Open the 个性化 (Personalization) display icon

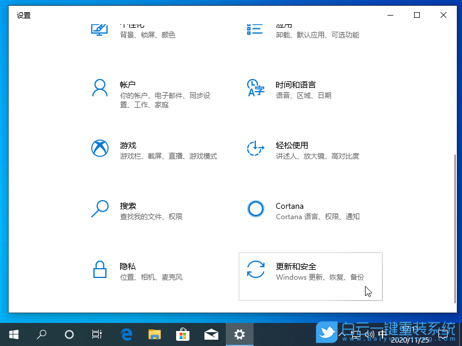point(99,27)
